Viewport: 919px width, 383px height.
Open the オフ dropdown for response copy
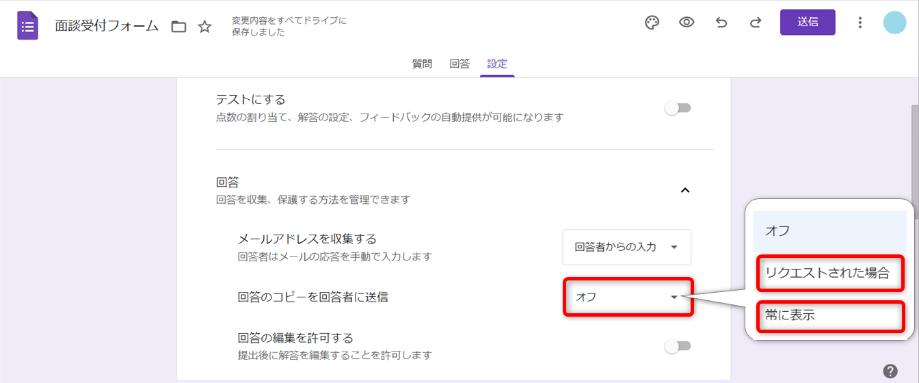point(628,297)
